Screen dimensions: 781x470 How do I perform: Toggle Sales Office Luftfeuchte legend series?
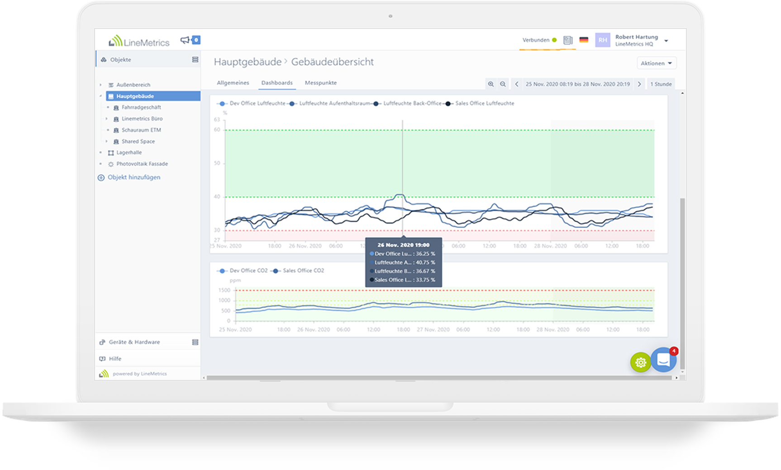(484, 104)
